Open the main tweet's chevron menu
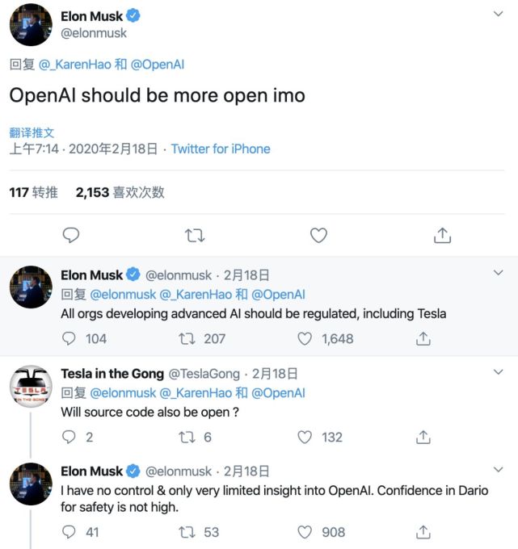 (499, 15)
